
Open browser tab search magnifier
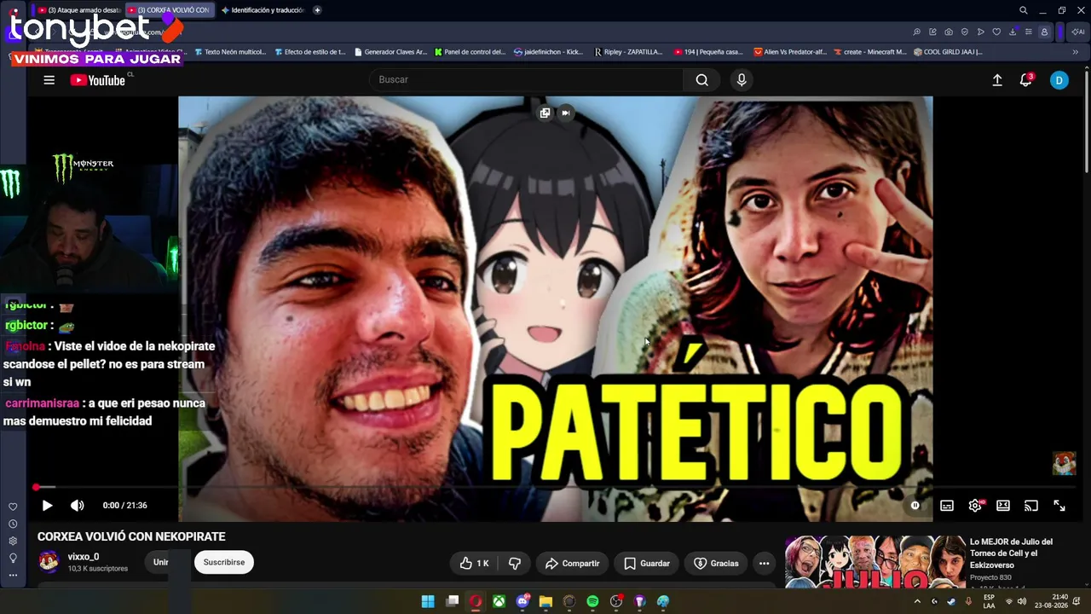pyautogui.click(x=1023, y=10)
